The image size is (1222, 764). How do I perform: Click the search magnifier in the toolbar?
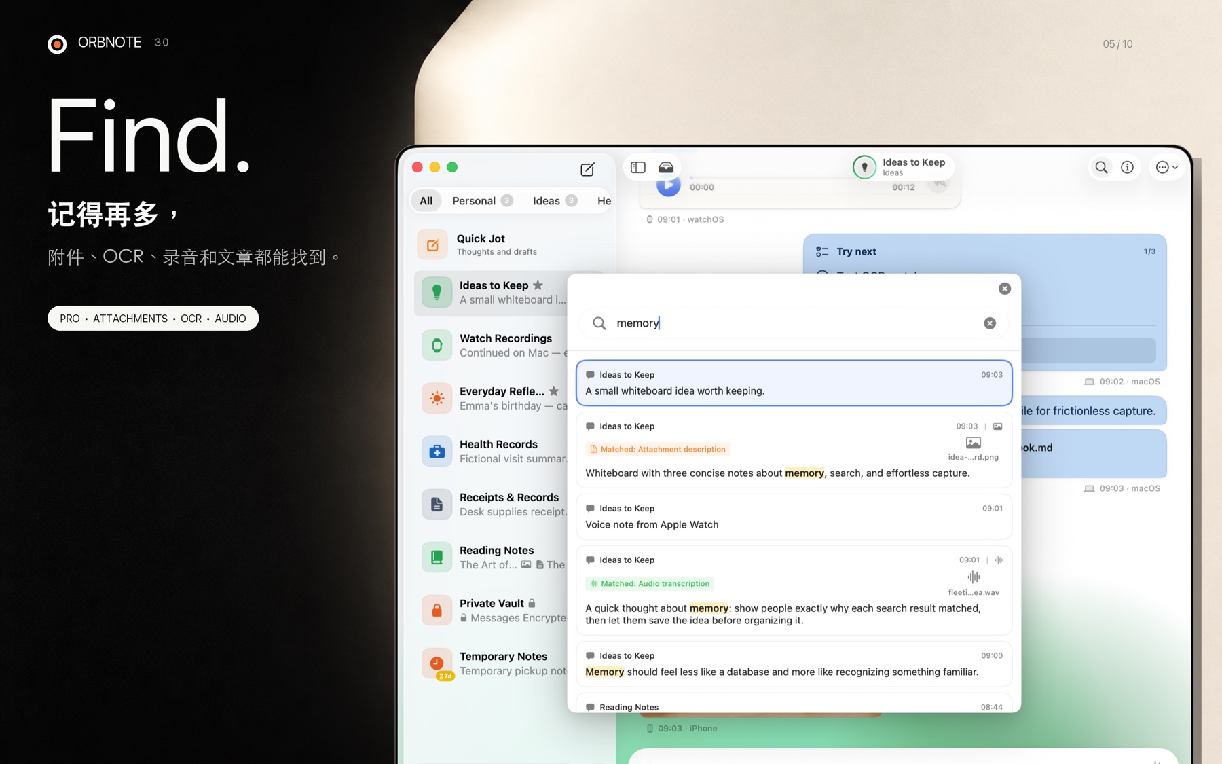pyautogui.click(x=1101, y=167)
